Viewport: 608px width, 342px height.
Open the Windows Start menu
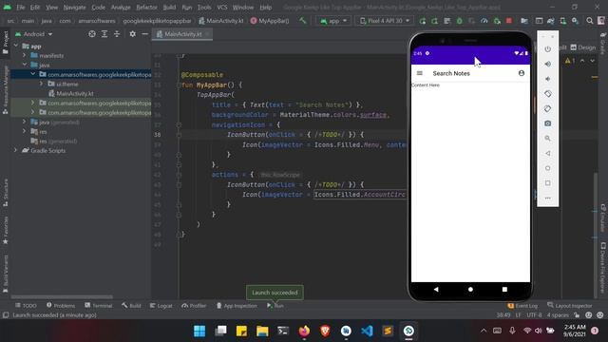point(199,331)
